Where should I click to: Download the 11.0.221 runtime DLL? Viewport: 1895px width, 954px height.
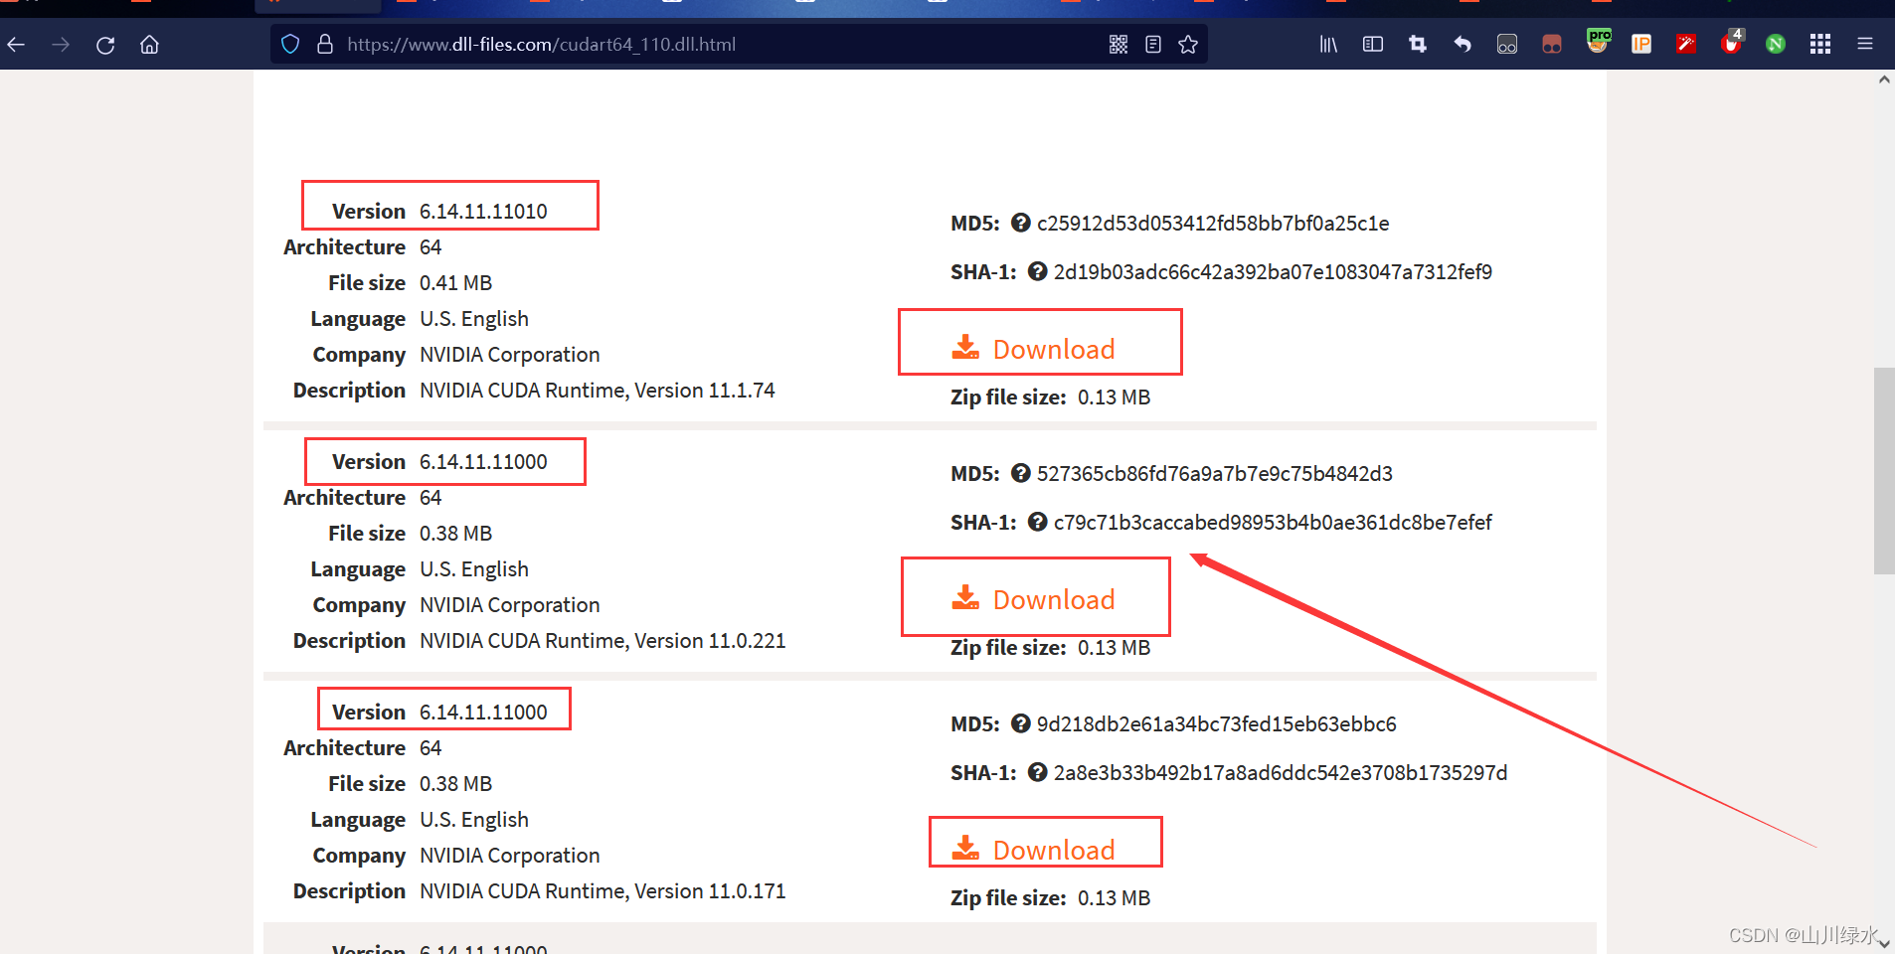[1034, 599]
